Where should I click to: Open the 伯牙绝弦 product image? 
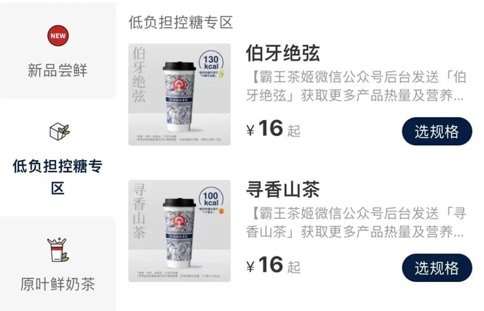[179, 94]
